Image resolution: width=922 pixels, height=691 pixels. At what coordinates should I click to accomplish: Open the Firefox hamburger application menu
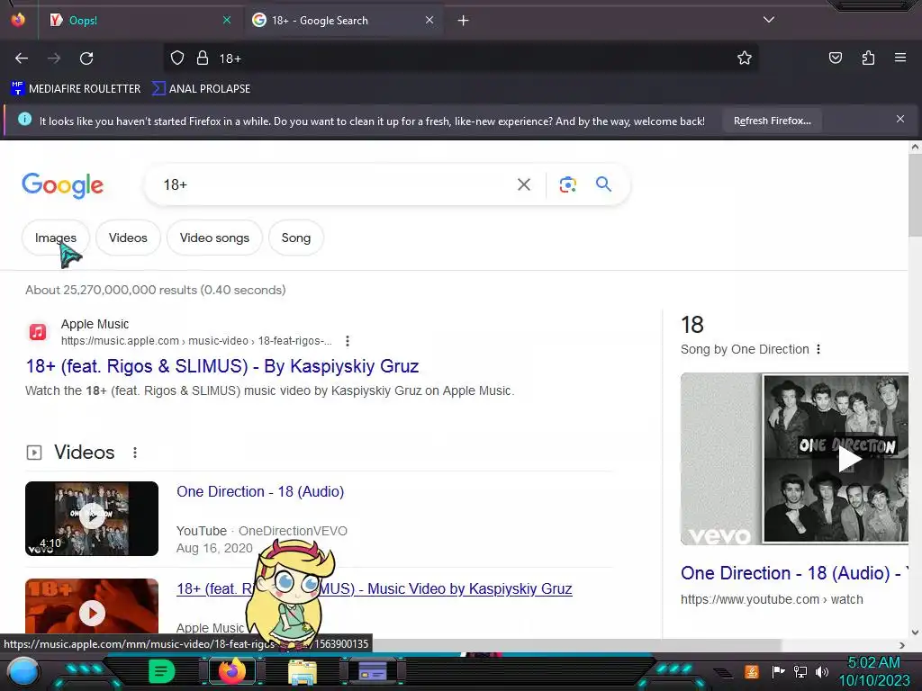click(x=899, y=58)
